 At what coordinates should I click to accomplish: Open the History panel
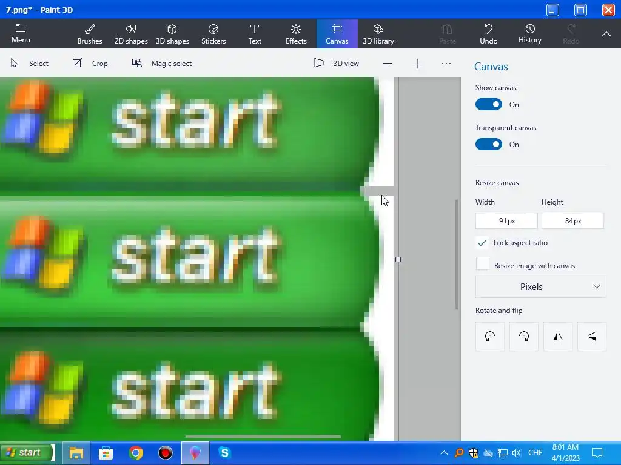(529, 34)
